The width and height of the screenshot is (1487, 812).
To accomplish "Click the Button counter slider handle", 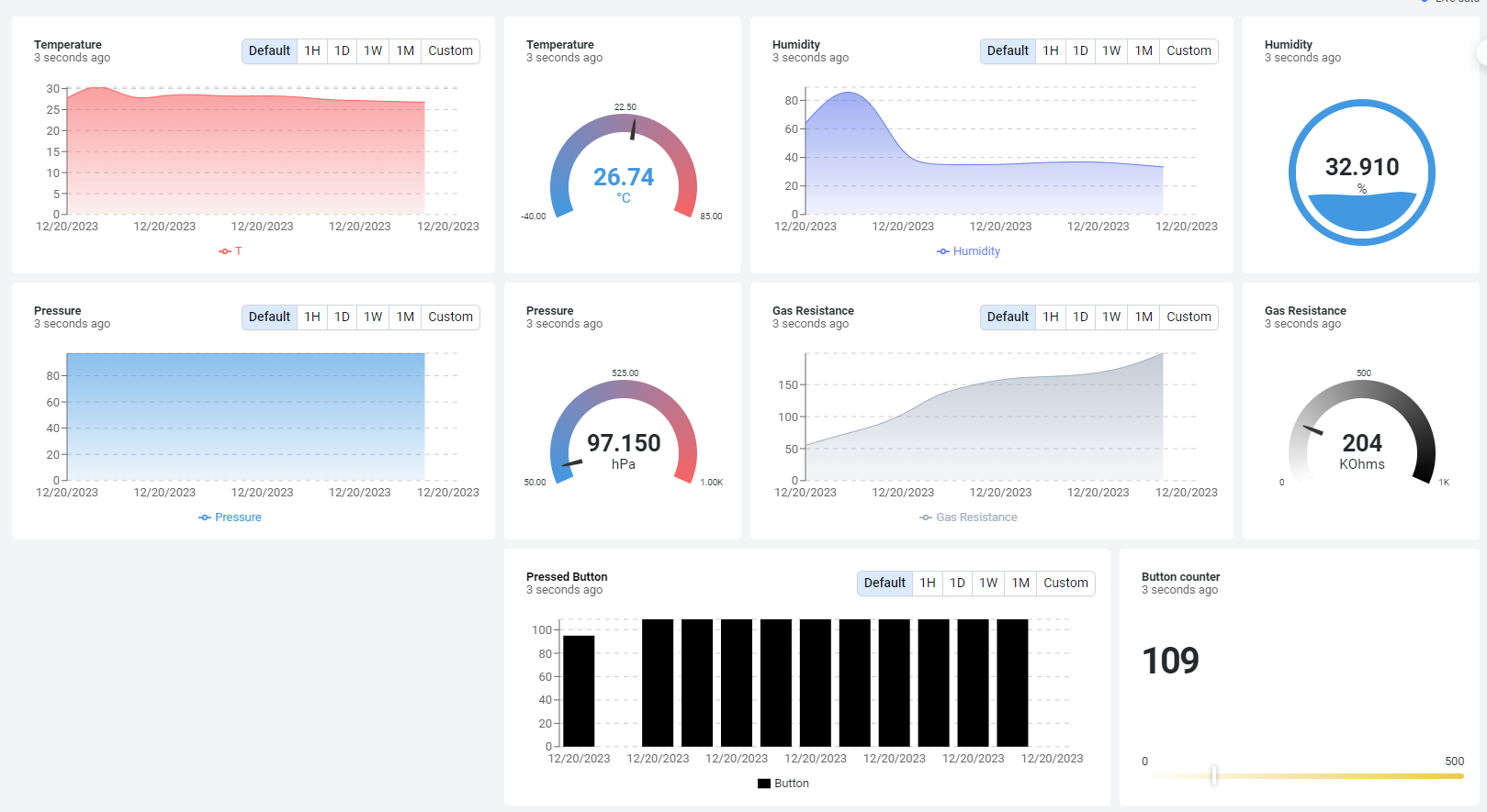I will 1213,775.
